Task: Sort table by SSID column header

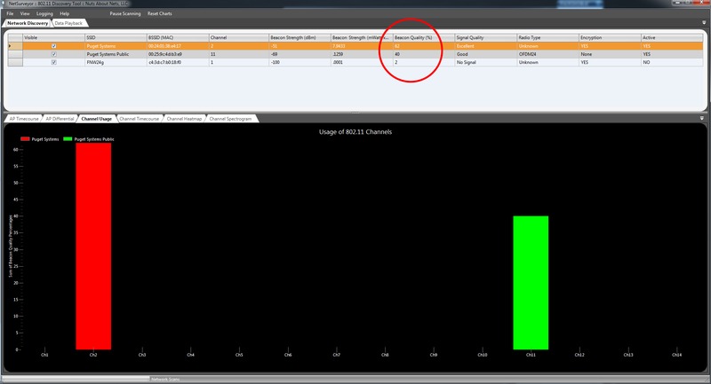Action: point(114,38)
